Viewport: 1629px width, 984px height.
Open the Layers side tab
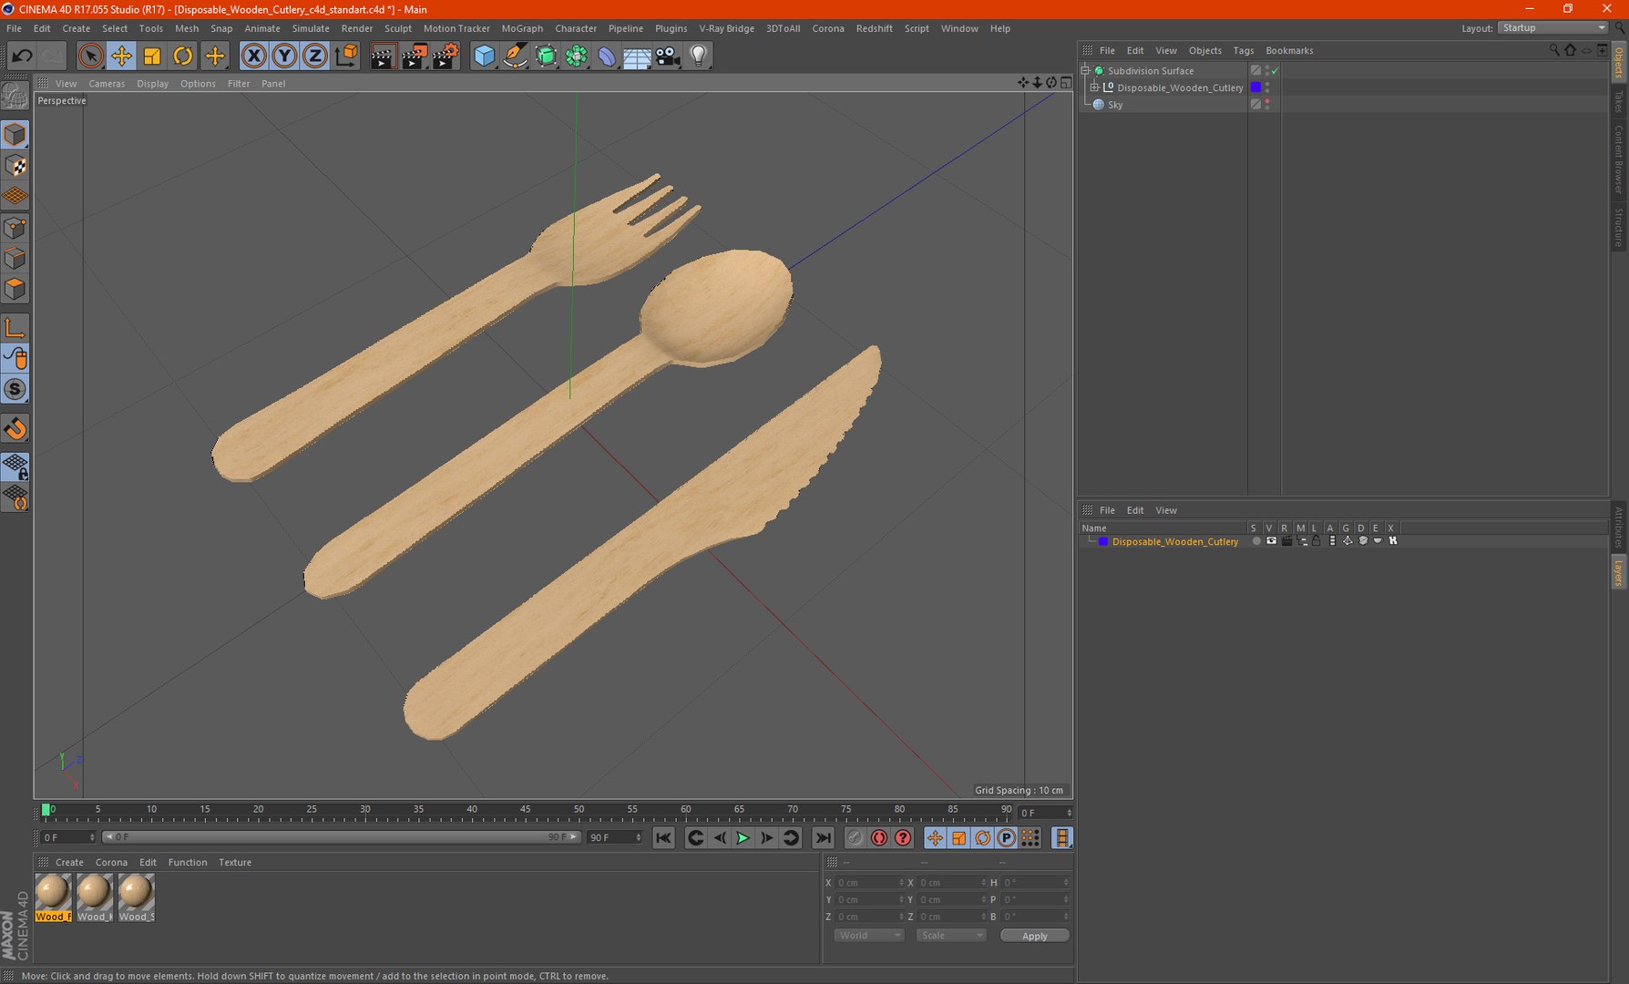1619,574
